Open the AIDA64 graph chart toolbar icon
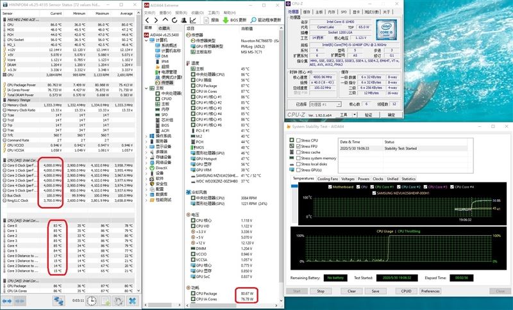This screenshot has height=310, width=513. click(193, 20)
